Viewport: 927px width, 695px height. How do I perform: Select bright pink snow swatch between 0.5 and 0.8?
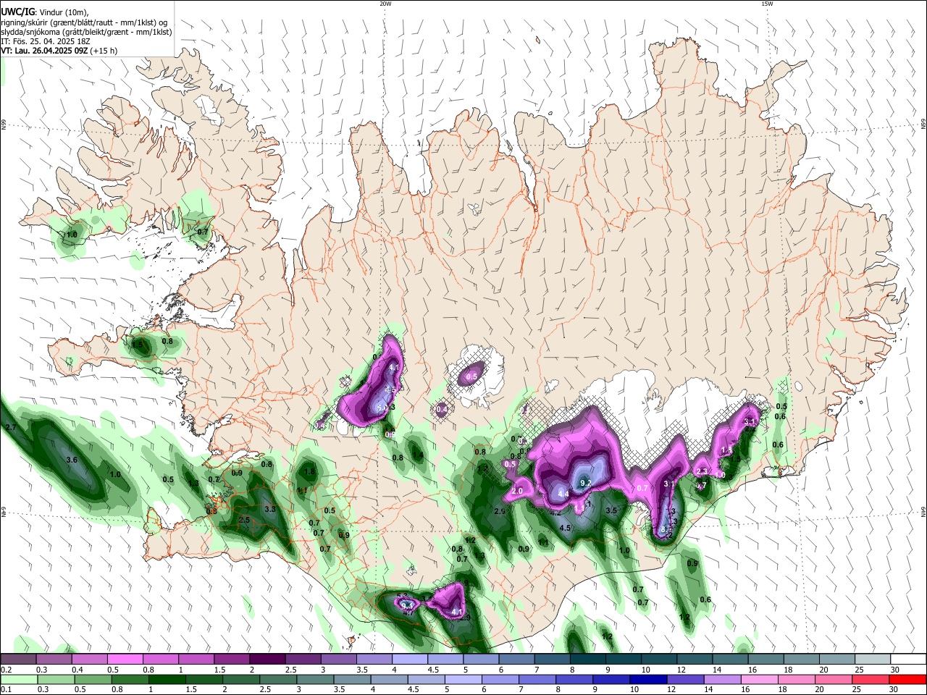tap(125, 659)
